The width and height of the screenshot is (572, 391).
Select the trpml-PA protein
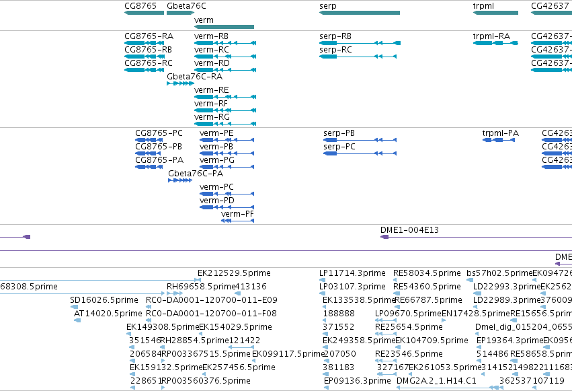point(499,140)
